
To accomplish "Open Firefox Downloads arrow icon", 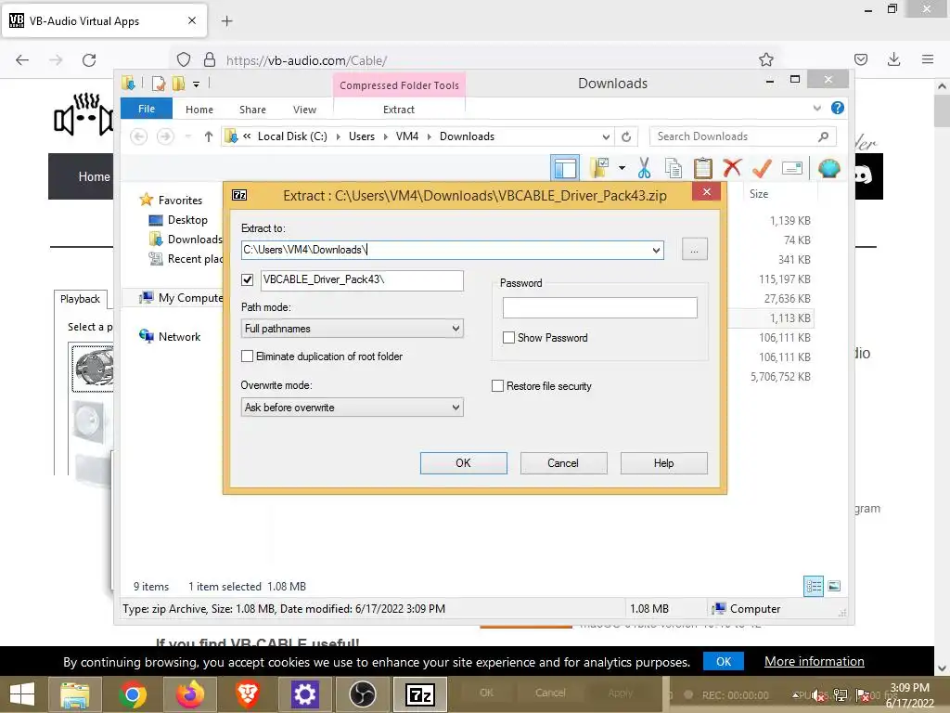I will [x=893, y=59].
